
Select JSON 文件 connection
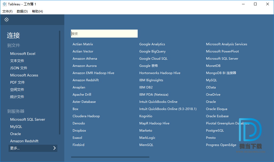pos(19,68)
